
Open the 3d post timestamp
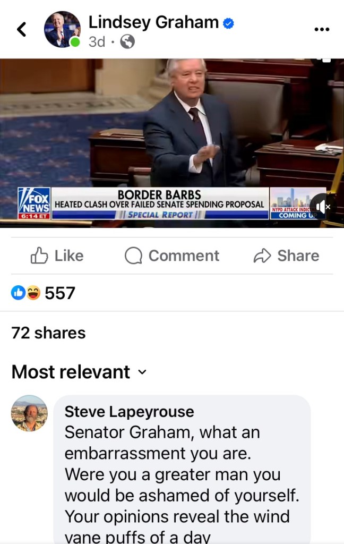(x=97, y=42)
